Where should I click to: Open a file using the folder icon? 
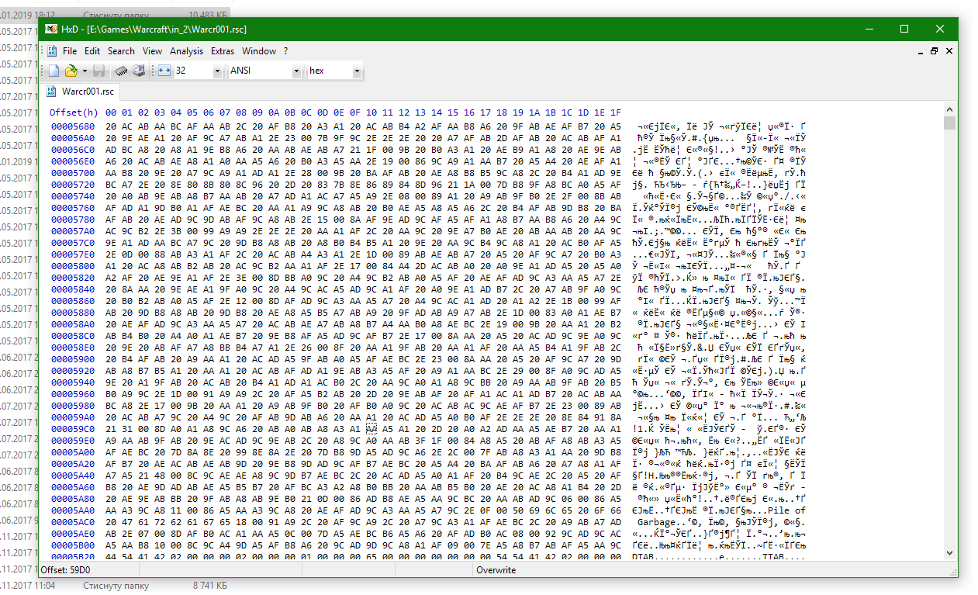(x=71, y=71)
